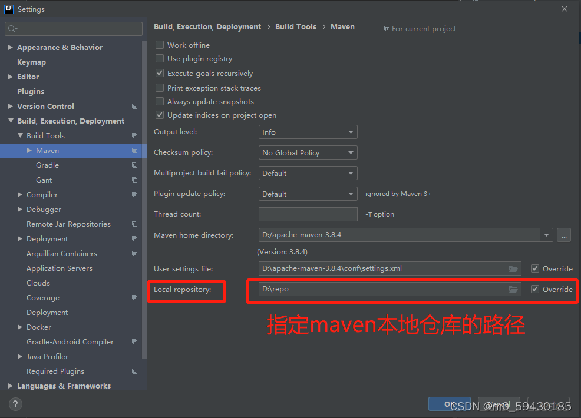Image resolution: width=581 pixels, height=418 pixels.
Task: Click the project-level icon beside Compiler
Action: point(134,195)
